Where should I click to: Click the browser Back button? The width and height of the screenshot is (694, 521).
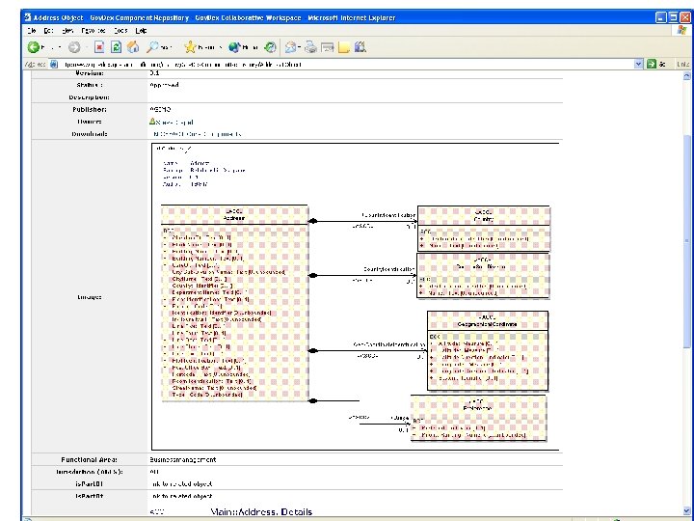click(34, 46)
